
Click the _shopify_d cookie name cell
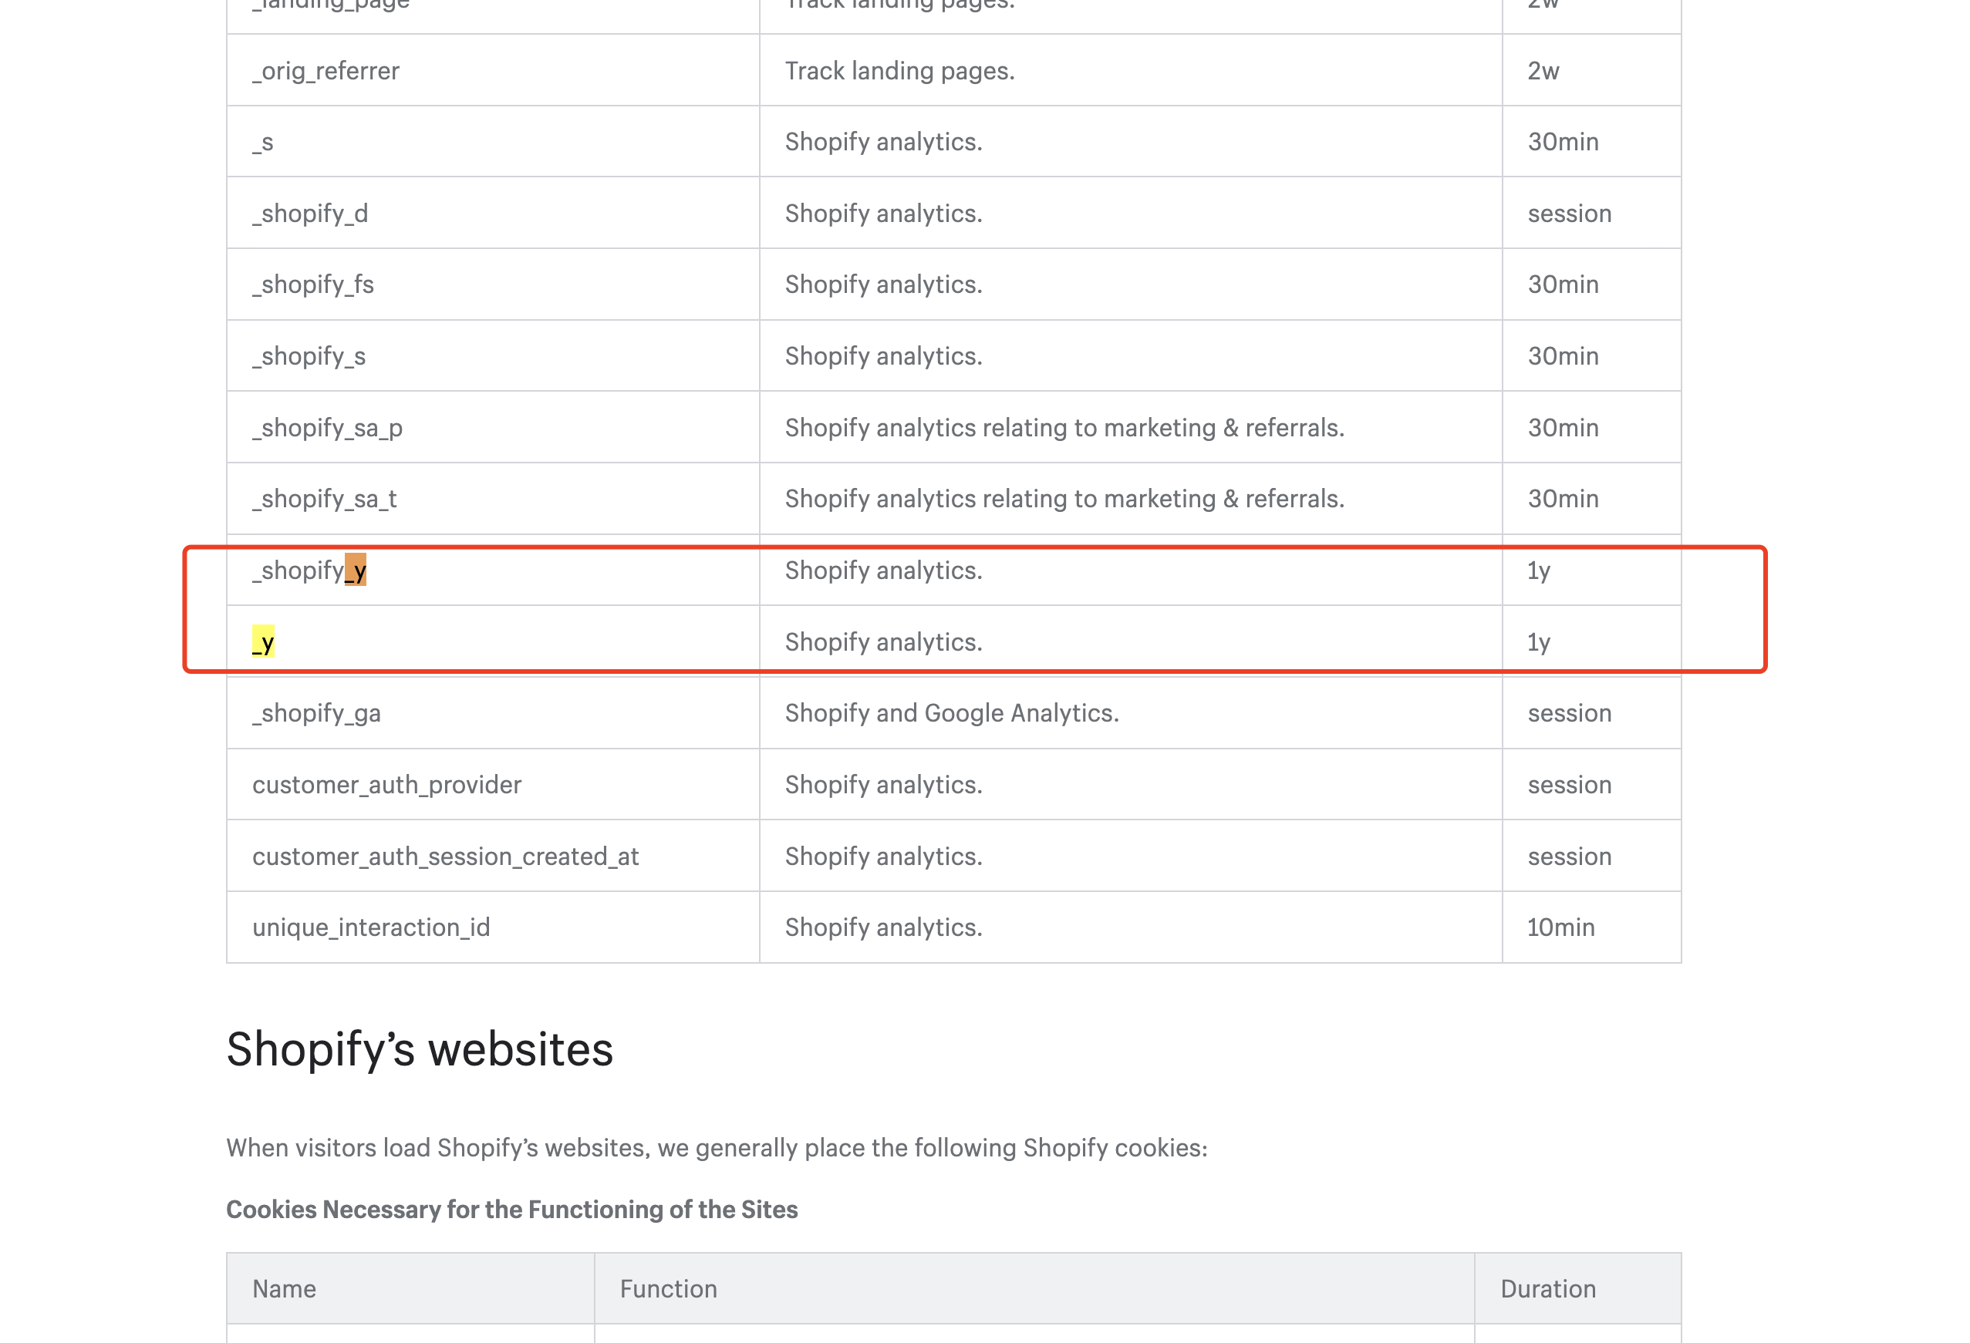point(310,214)
